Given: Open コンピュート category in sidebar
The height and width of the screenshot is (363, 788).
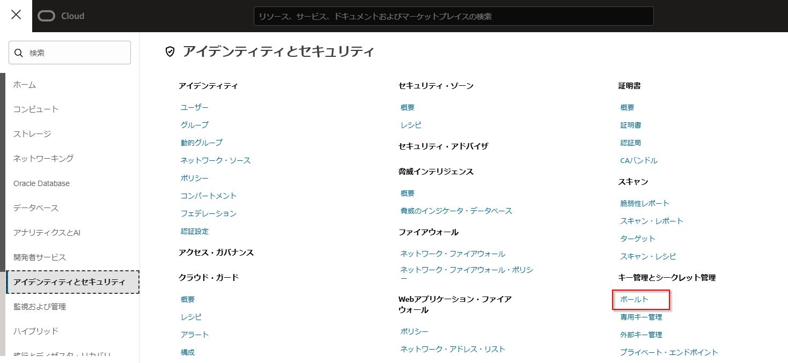Looking at the screenshot, I should pyautogui.click(x=36, y=109).
